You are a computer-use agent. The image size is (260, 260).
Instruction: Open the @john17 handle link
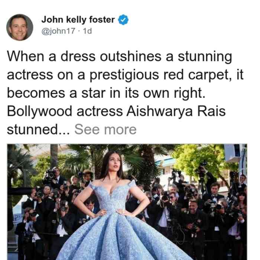(58, 31)
